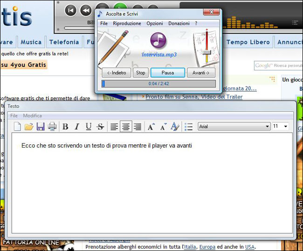Open the Donazioni menu
Viewport: 303px width, 251px height.
tap(179, 23)
